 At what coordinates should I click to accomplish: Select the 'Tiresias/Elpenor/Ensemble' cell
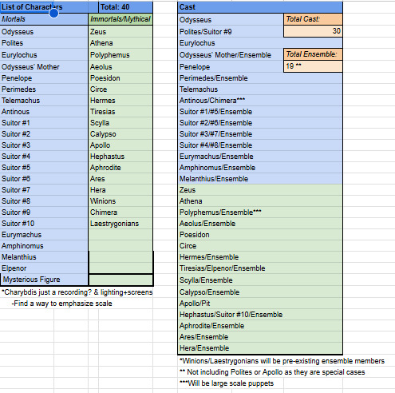(260, 268)
